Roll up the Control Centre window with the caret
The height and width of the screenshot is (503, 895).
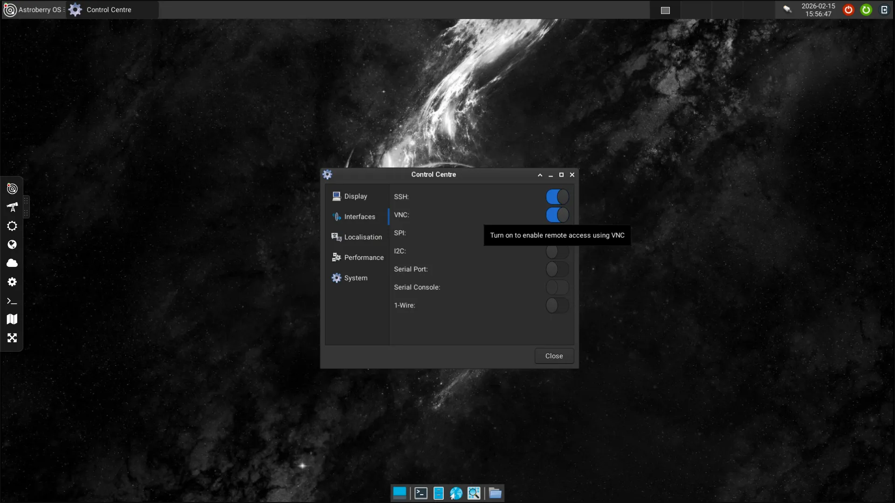click(540, 175)
